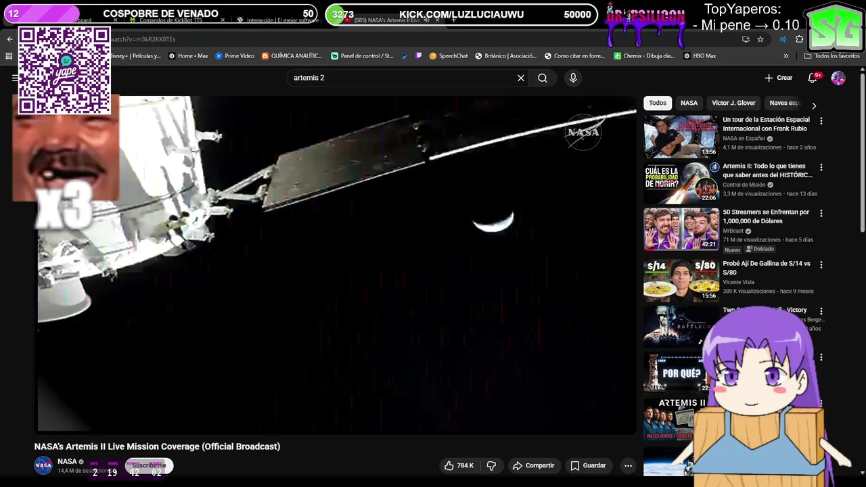Open the browser apps grid shortcut
Image resolution: width=866 pixels, height=487 pixels.
coord(9,56)
